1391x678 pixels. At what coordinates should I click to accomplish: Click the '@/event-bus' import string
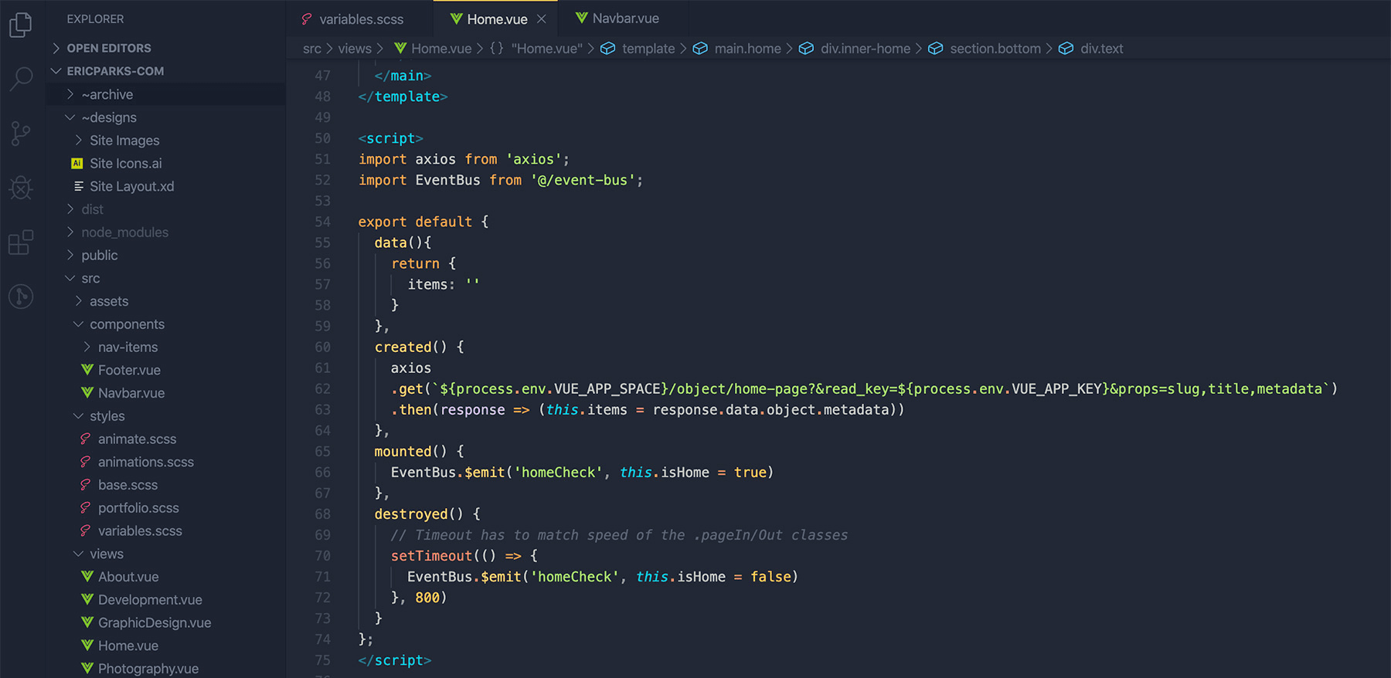(x=582, y=180)
